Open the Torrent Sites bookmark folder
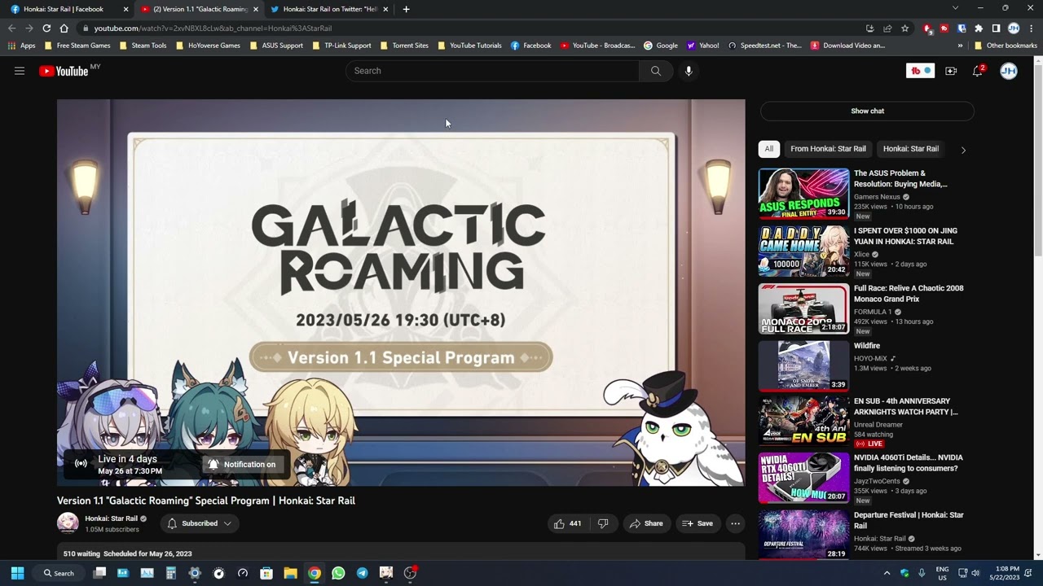 [x=404, y=46]
